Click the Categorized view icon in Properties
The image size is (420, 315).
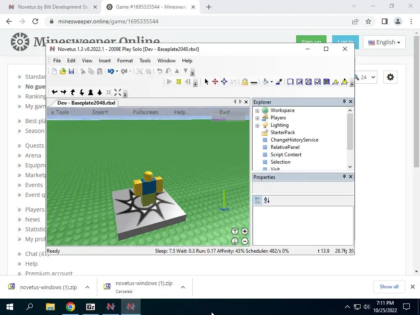tap(258, 200)
